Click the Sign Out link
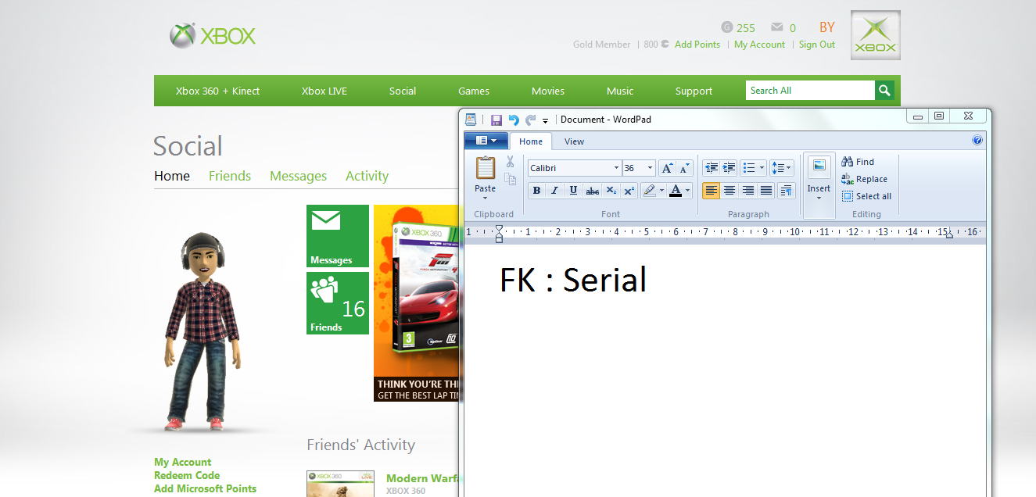Viewport: 1036px width, 497px height. pos(817,45)
